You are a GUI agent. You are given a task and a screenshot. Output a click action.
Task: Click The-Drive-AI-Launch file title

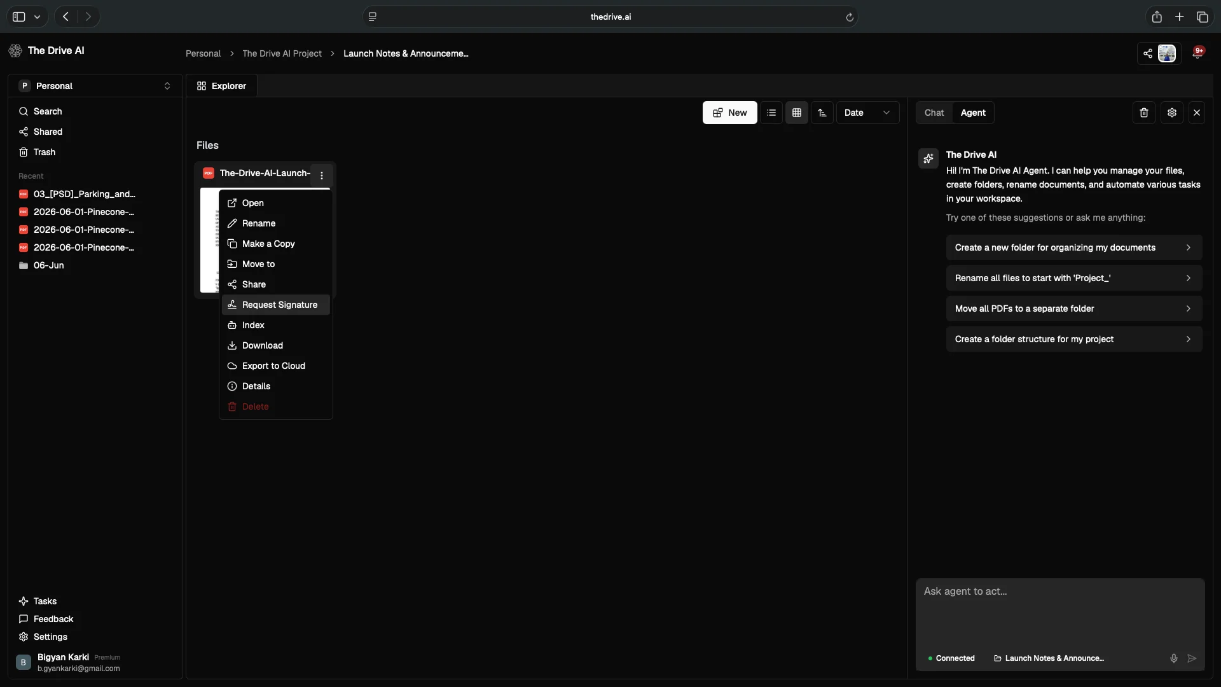pyautogui.click(x=265, y=173)
